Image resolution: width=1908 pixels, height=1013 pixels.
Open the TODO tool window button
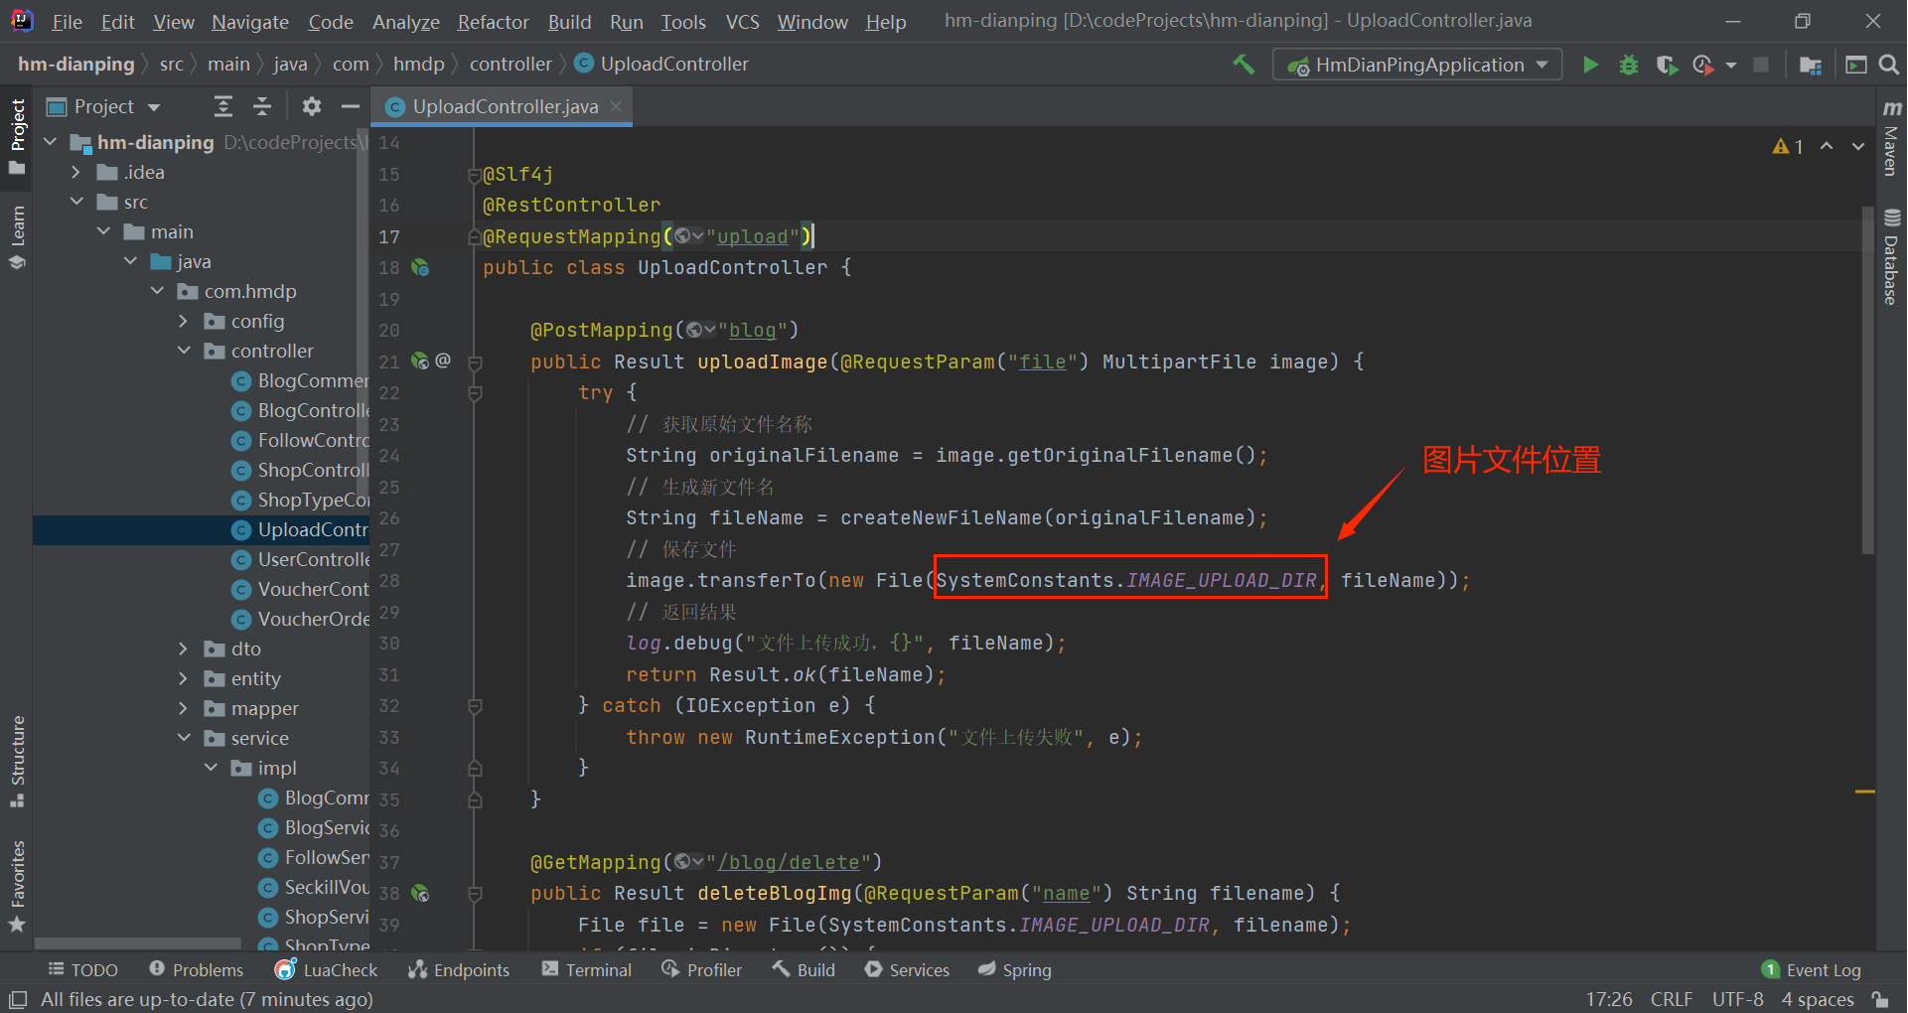pos(83,969)
